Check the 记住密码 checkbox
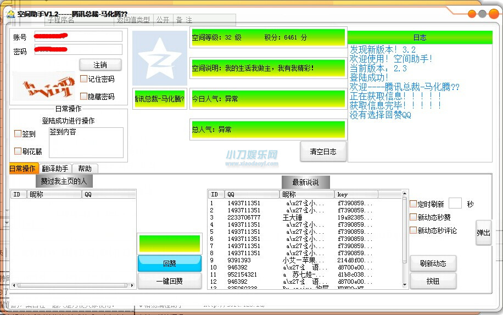The image size is (503, 315). point(83,79)
